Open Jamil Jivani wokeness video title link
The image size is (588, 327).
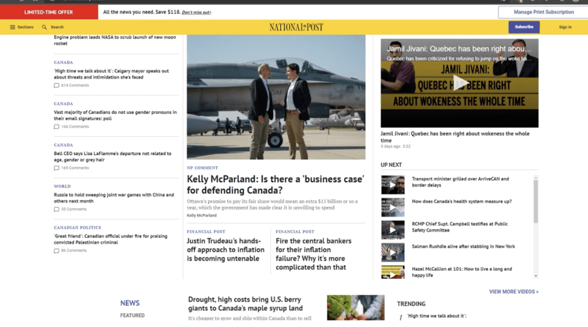(455, 137)
